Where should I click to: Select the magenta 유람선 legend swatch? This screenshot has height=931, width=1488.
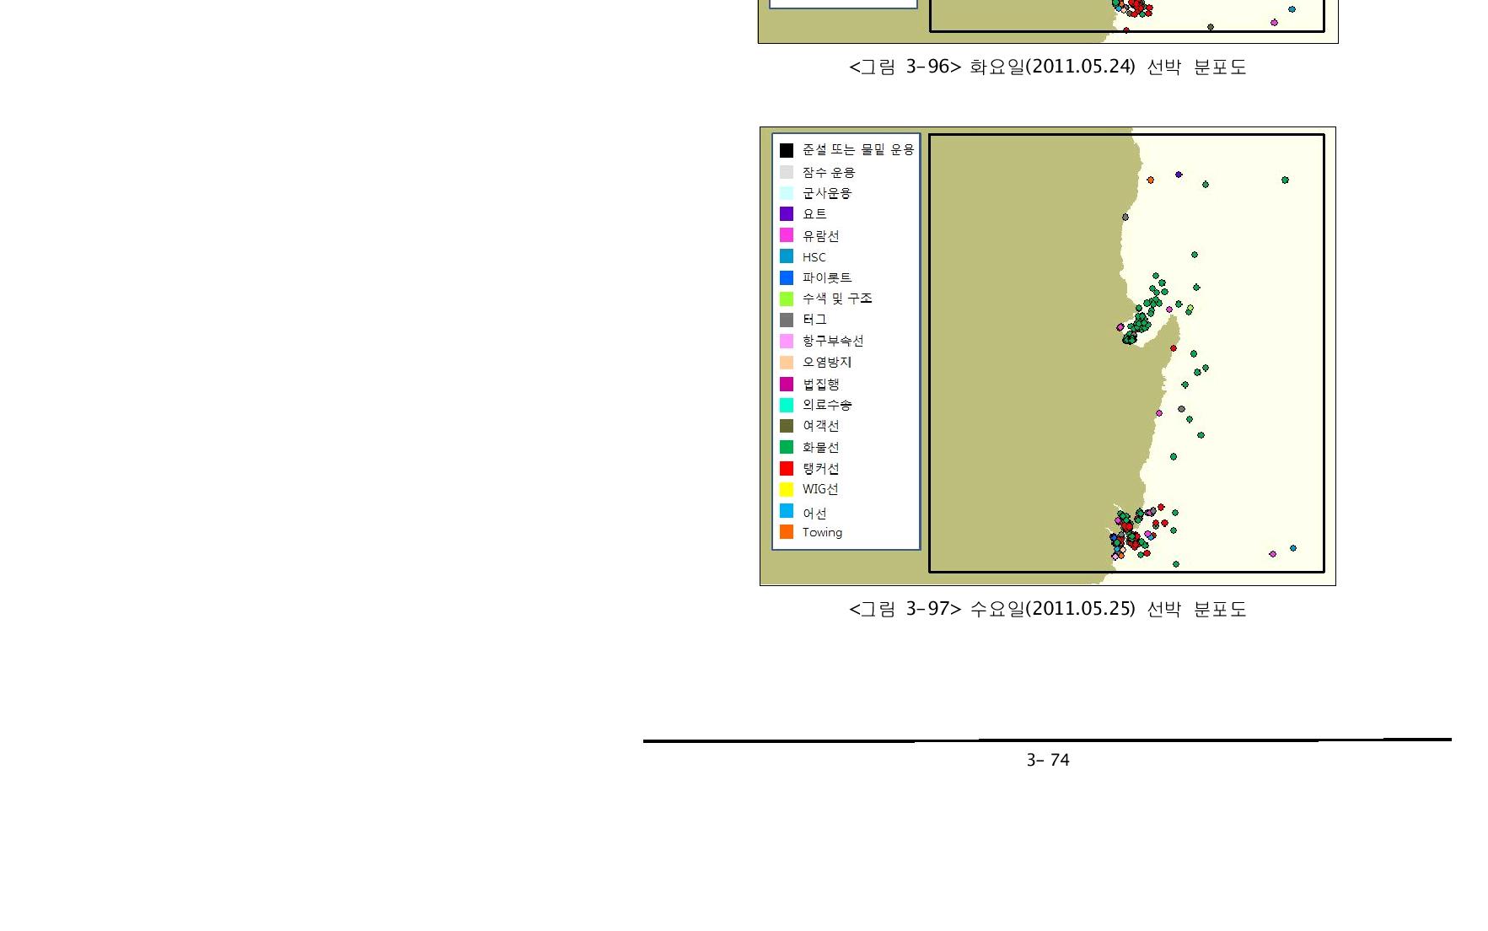787,235
